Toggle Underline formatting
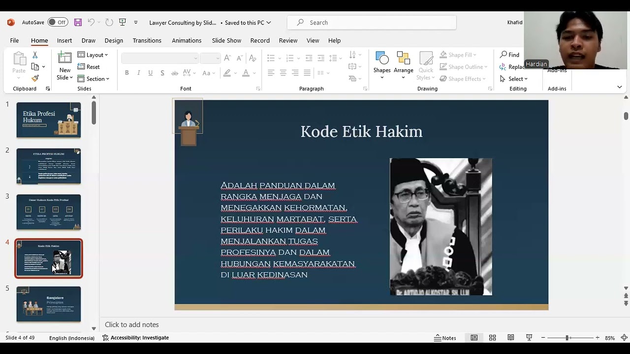 pyautogui.click(x=150, y=73)
